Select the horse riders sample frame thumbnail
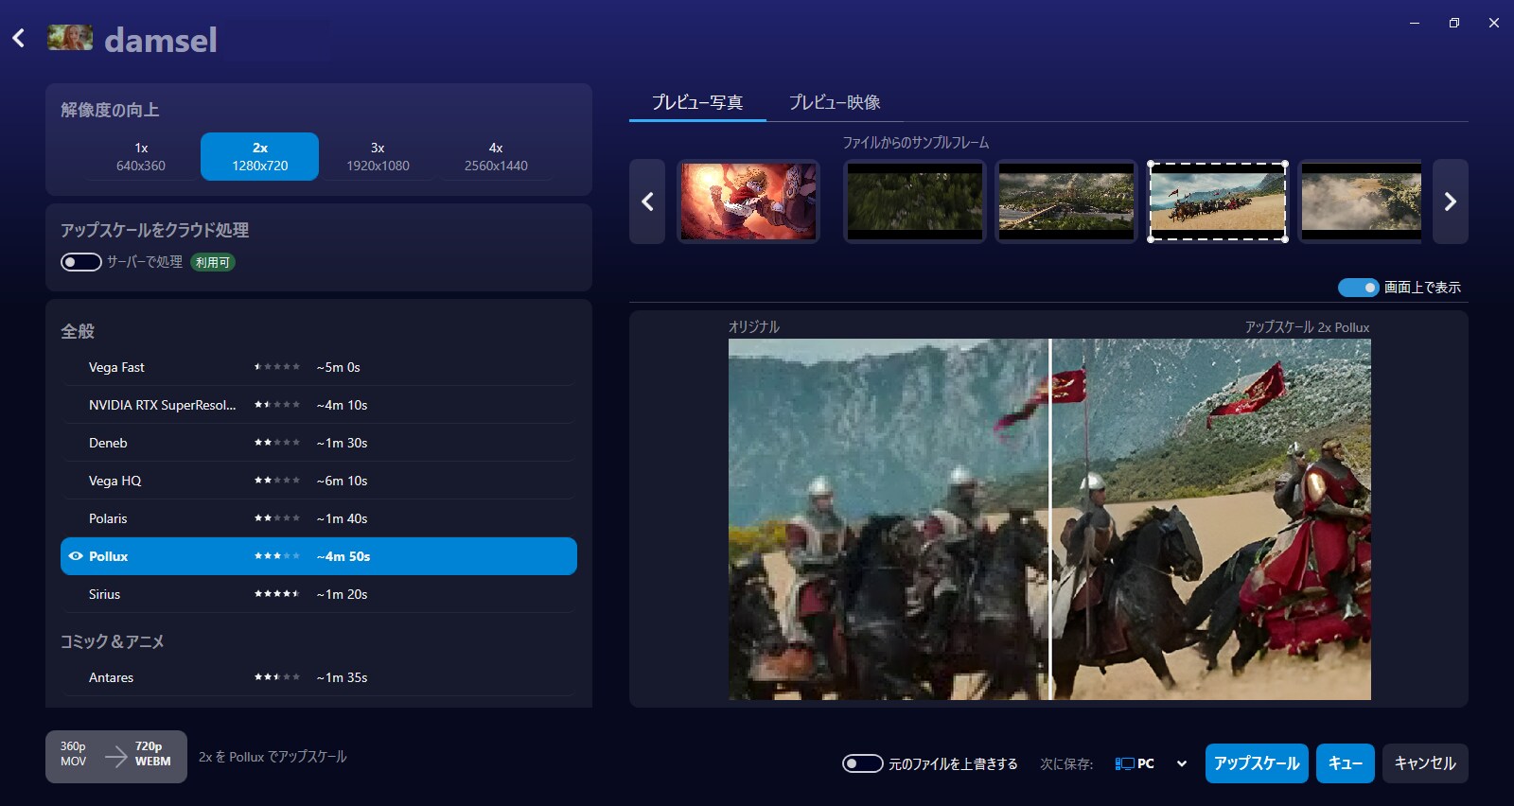This screenshot has height=806, width=1514. click(x=1218, y=201)
